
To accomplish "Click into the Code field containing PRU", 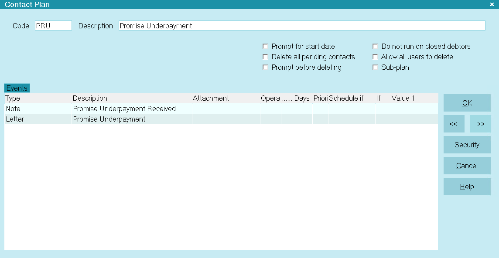I will 54,26.
